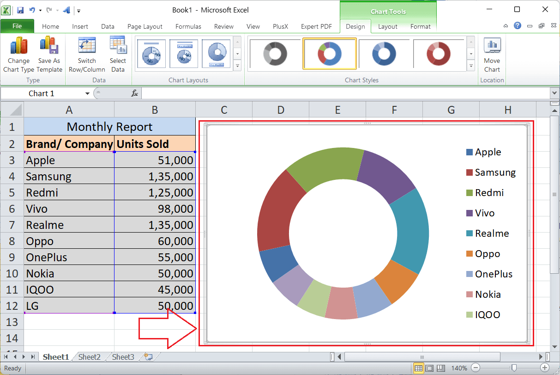Insert a new worksheet

click(148, 356)
